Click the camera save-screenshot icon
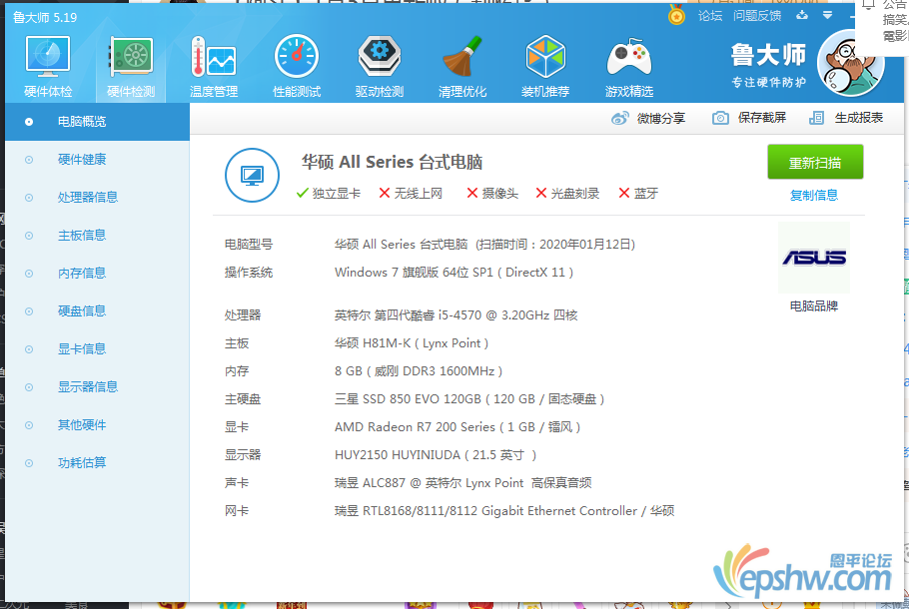 [x=720, y=118]
